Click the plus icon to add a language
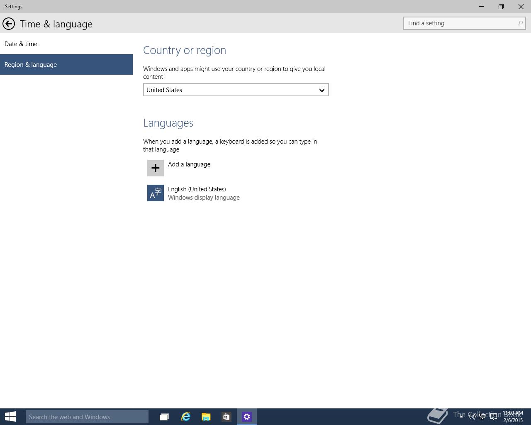The image size is (531, 425). (156, 168)
